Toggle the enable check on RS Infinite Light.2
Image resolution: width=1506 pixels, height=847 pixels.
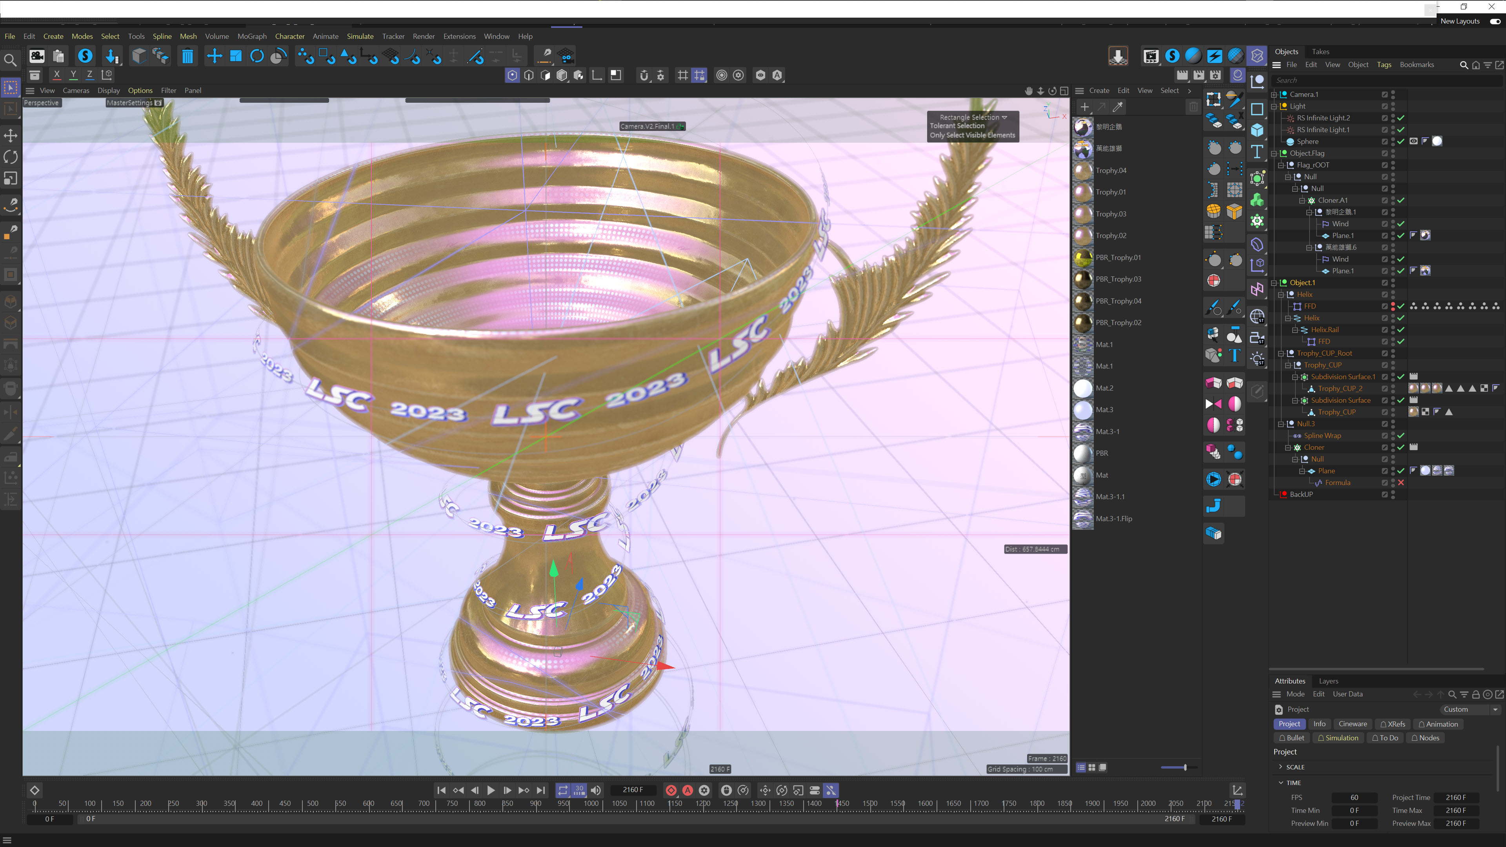pyautogui.click(x=1401, y=118)
